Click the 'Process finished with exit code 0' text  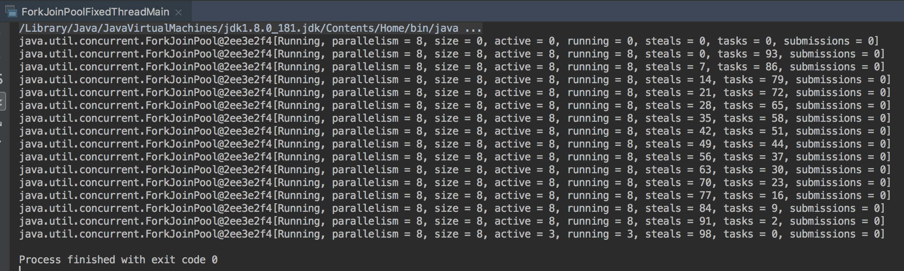point(118,260)
